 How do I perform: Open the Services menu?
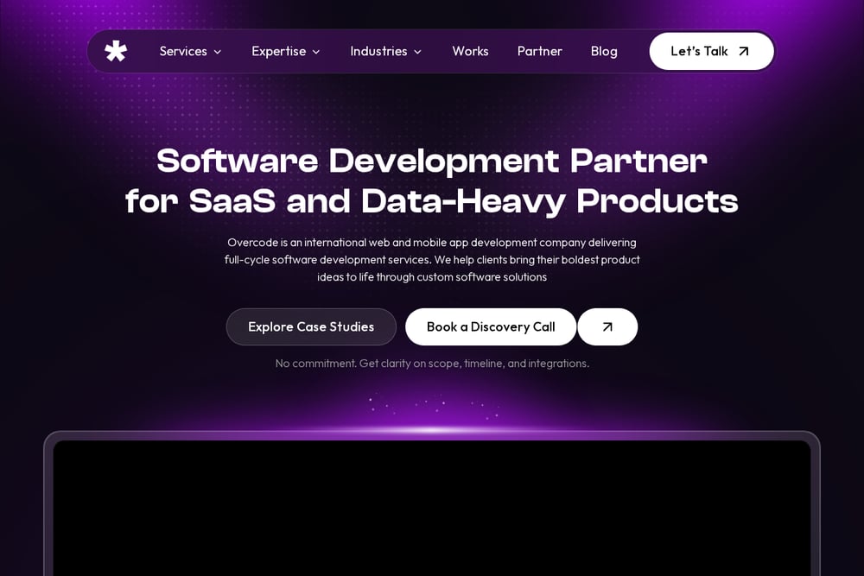(x=190, y=51)
